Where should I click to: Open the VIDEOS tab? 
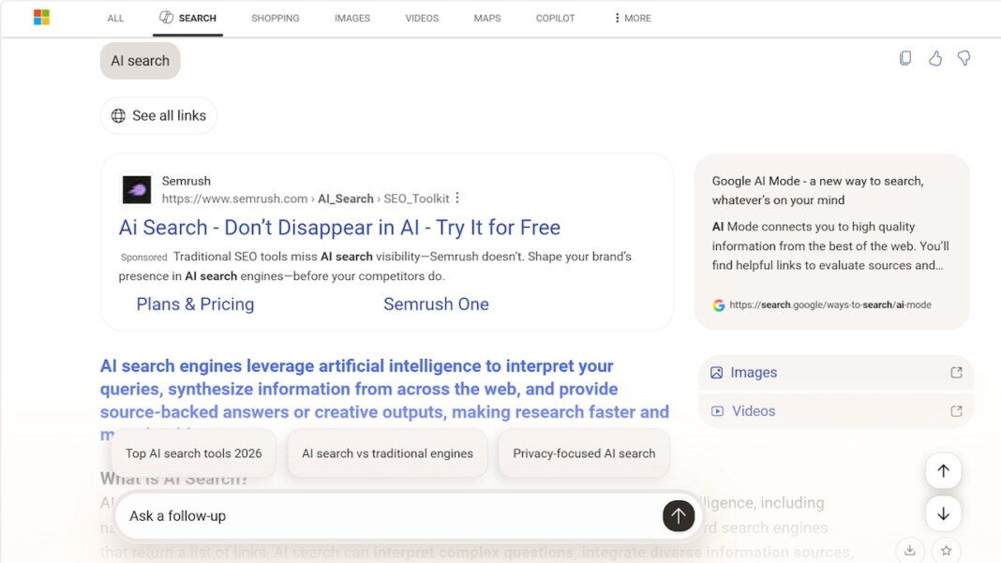(x=422, y=18)
